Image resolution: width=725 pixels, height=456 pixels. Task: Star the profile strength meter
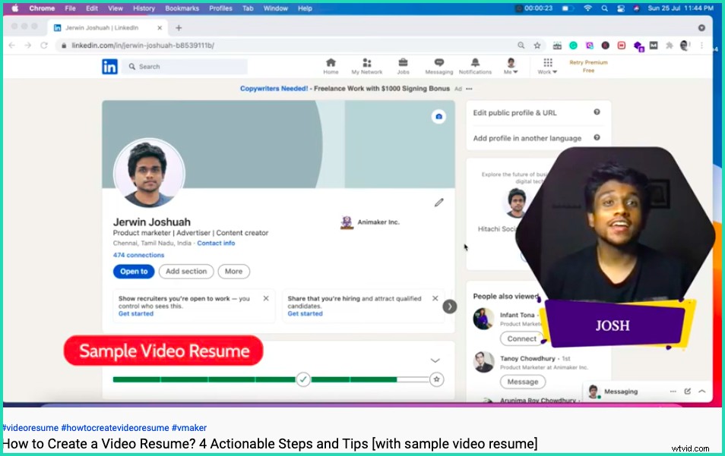point(437,379)
